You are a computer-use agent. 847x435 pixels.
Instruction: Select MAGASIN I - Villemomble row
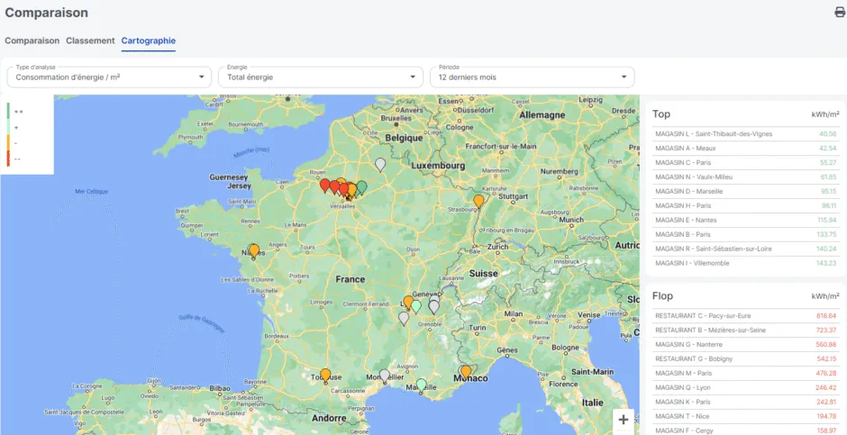tap(745, 263)
